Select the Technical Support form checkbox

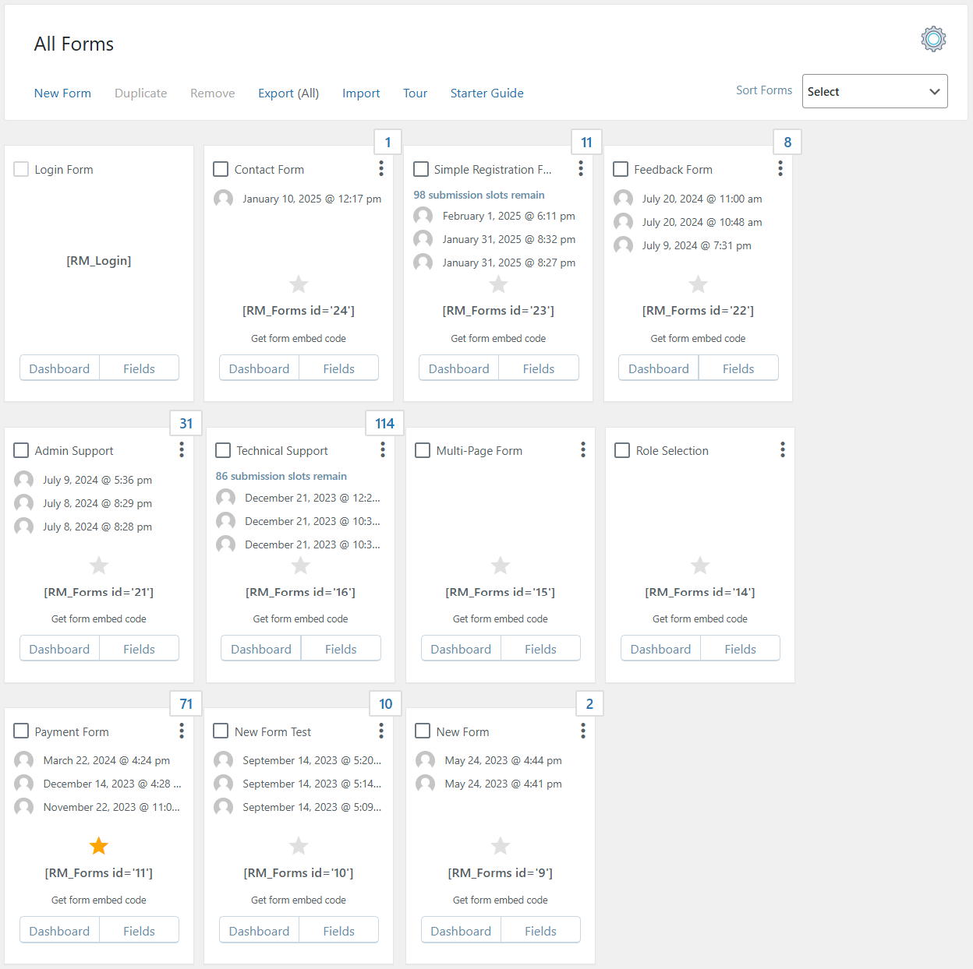[223, 450]
